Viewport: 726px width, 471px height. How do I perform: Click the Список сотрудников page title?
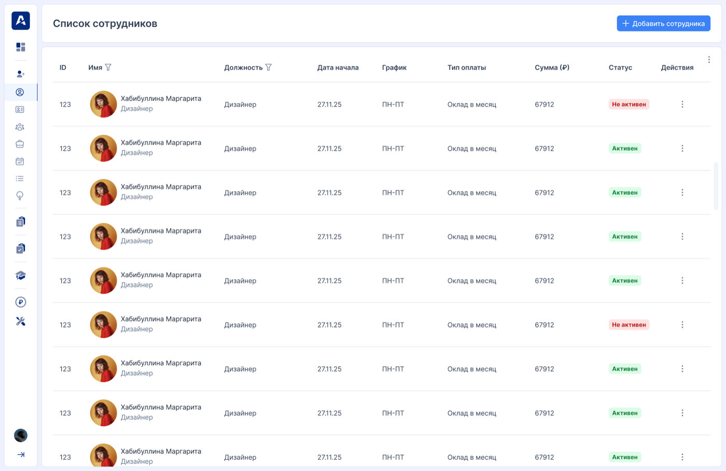(105, 23)
